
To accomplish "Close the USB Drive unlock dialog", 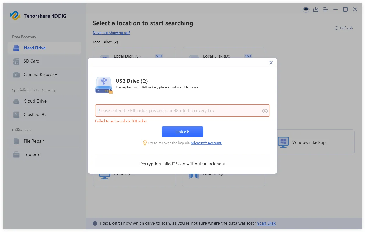I will tap(271, 62).
